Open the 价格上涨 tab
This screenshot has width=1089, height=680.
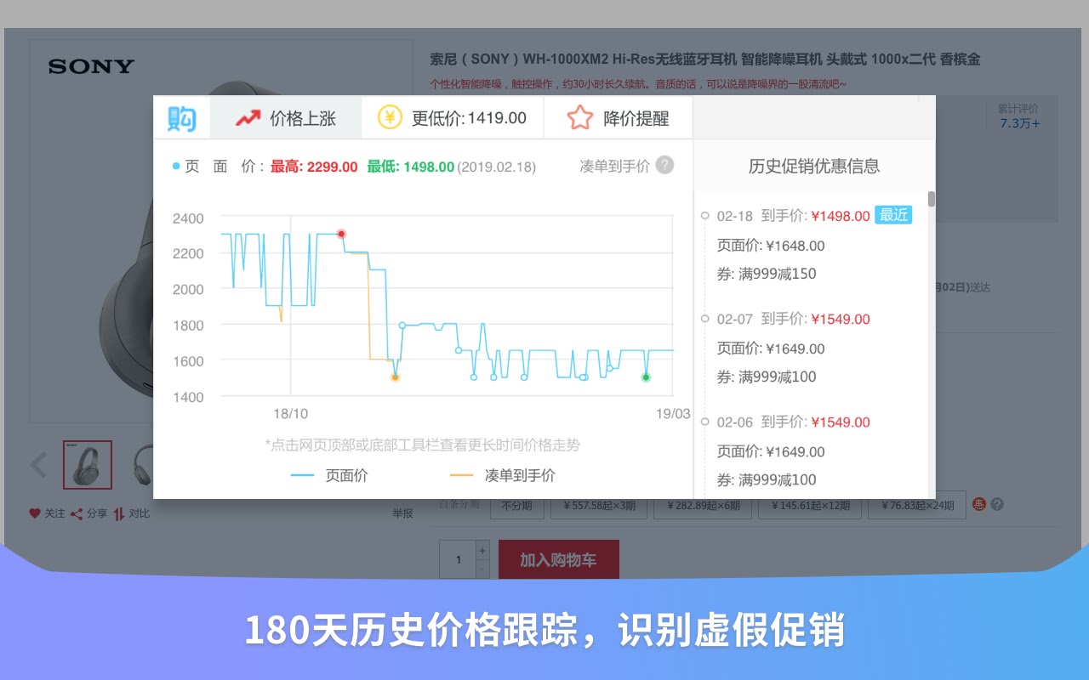pyautogui.click(x=286, y=117)
